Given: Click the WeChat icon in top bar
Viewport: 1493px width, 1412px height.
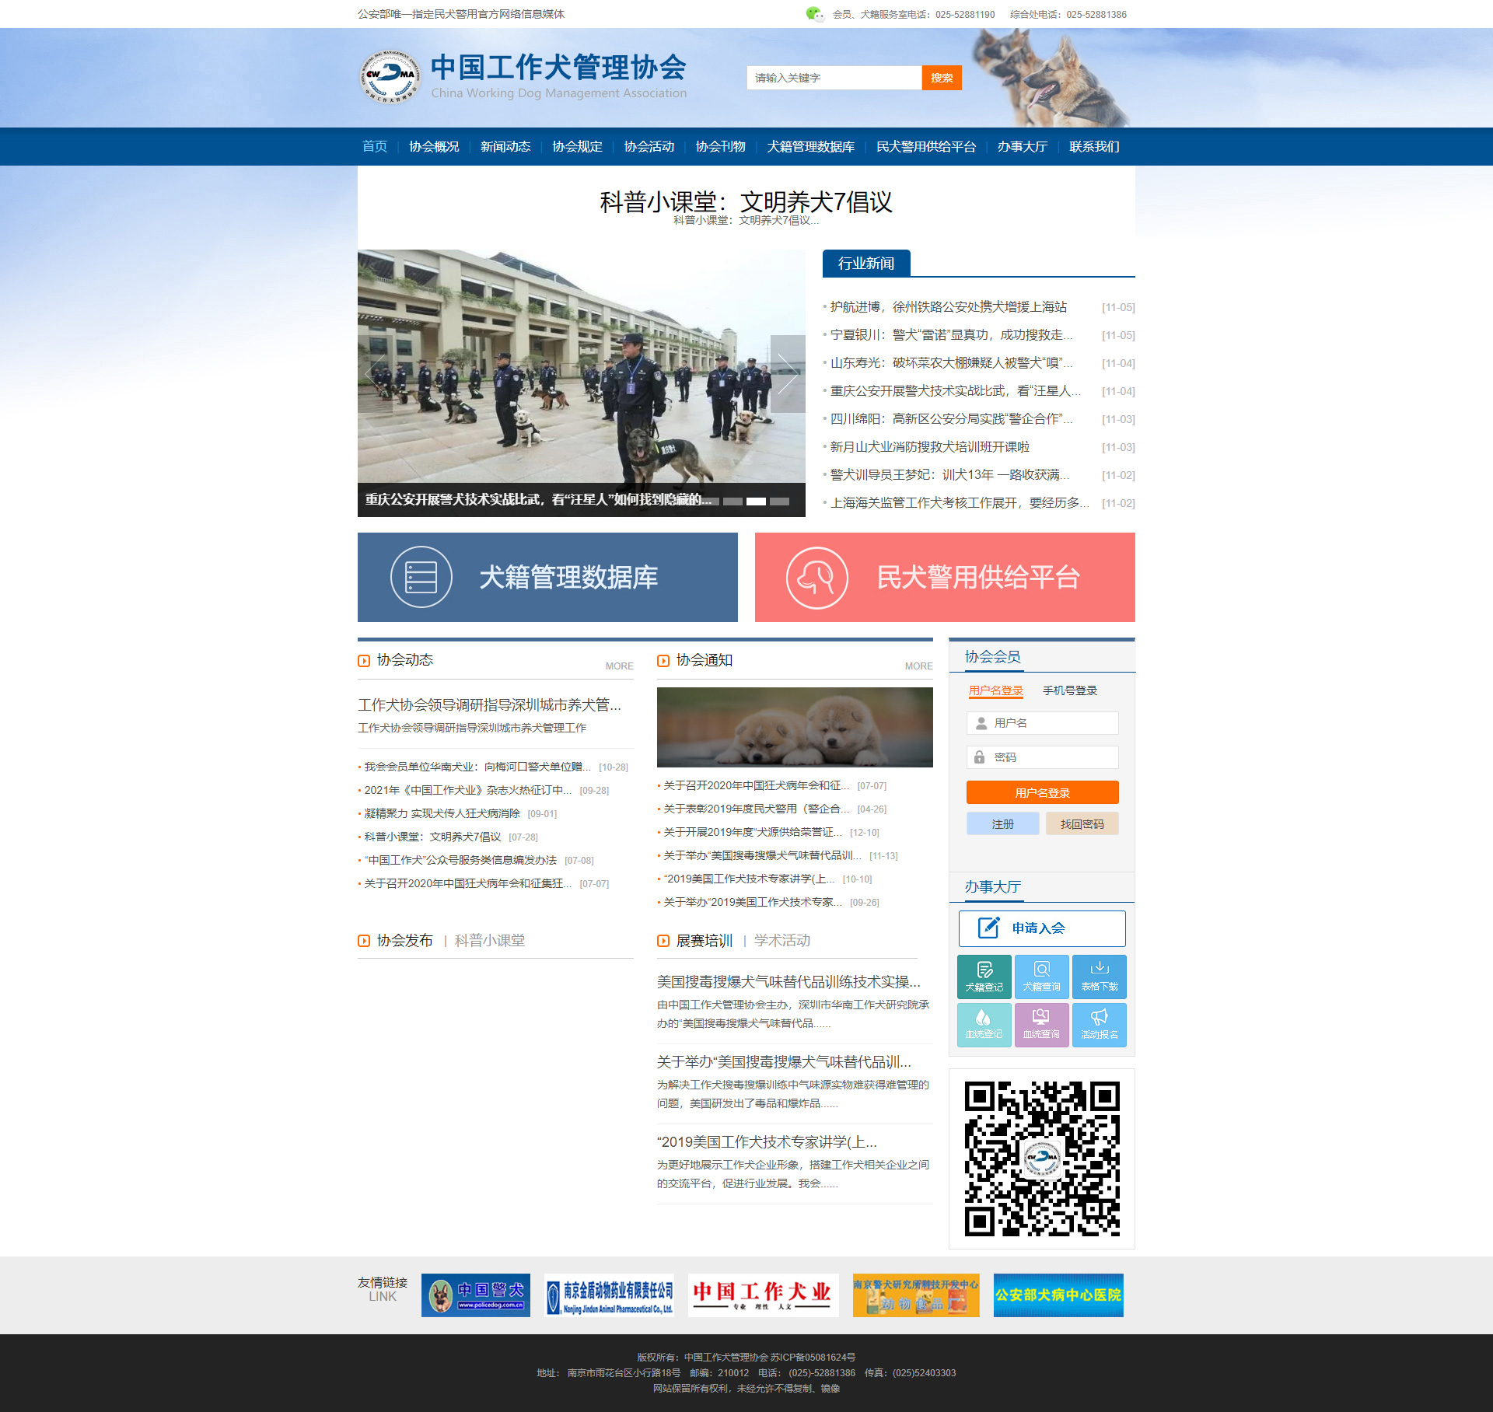Looking at the screenshot, I should point(814,14).
